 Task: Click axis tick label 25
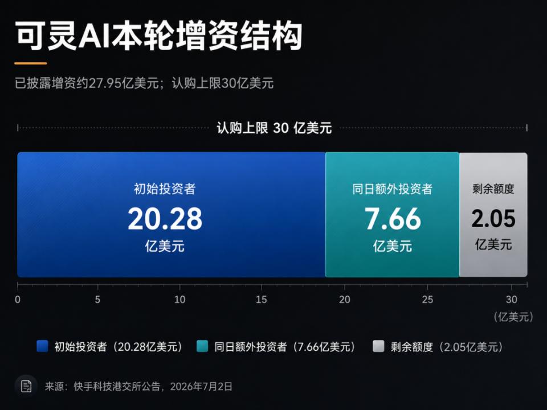point(427,300)
